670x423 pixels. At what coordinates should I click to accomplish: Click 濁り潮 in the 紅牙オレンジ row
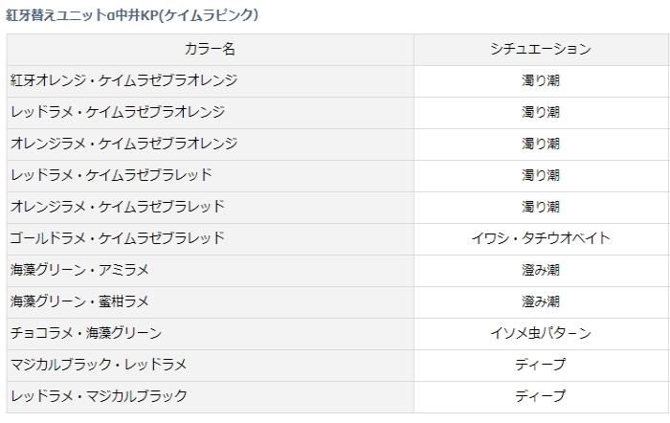540,80
